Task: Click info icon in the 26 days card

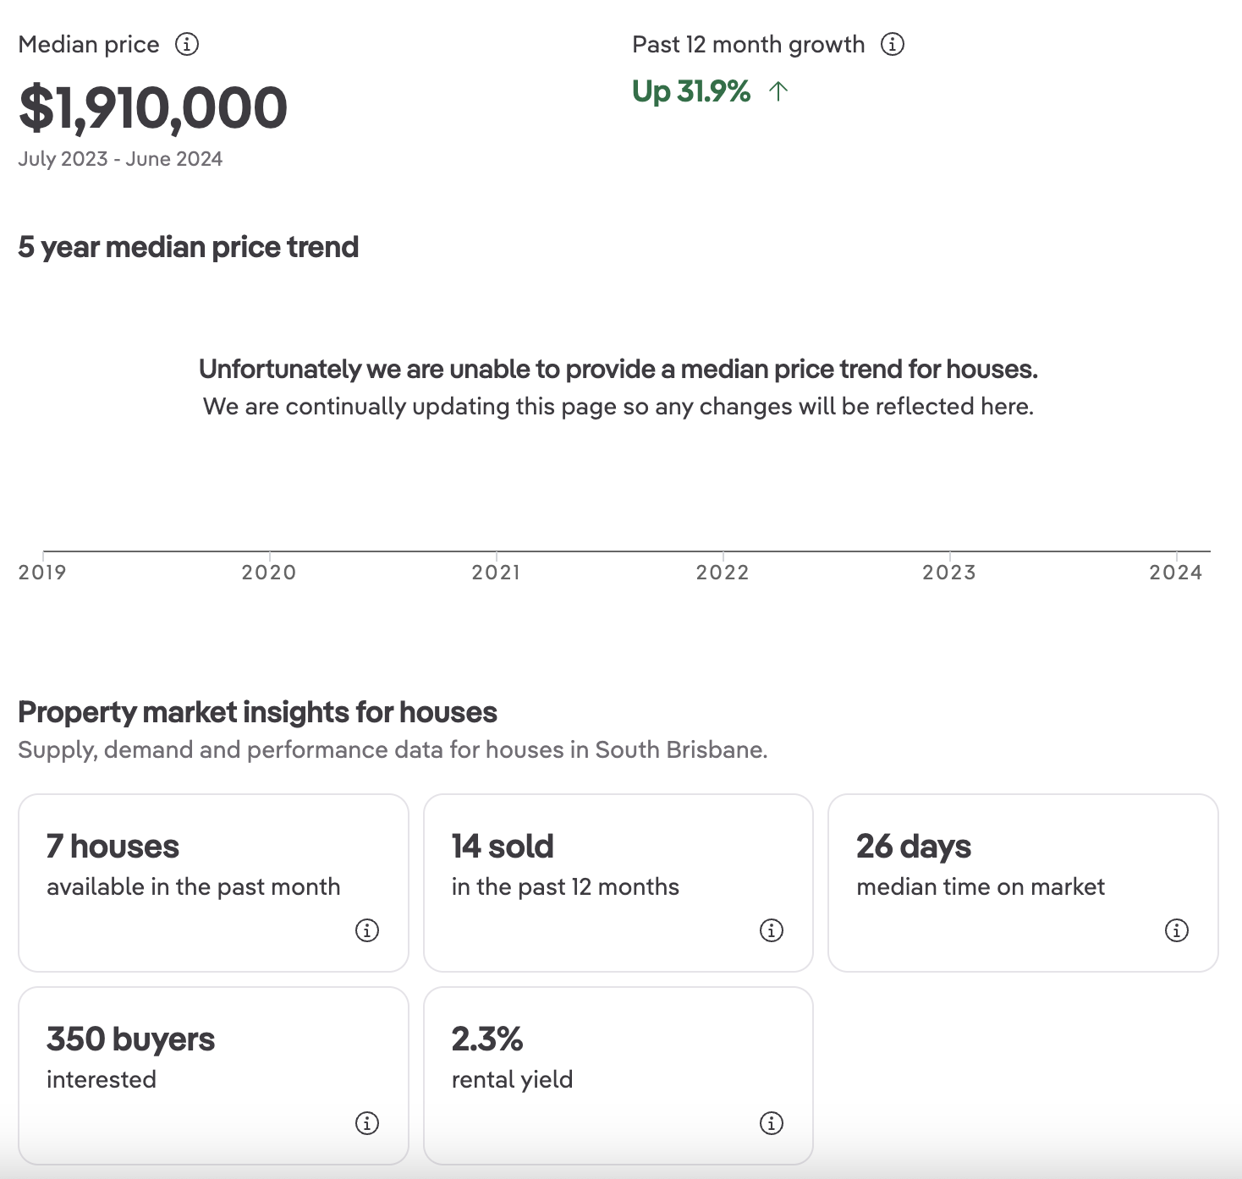Action: pos(1177,930)
